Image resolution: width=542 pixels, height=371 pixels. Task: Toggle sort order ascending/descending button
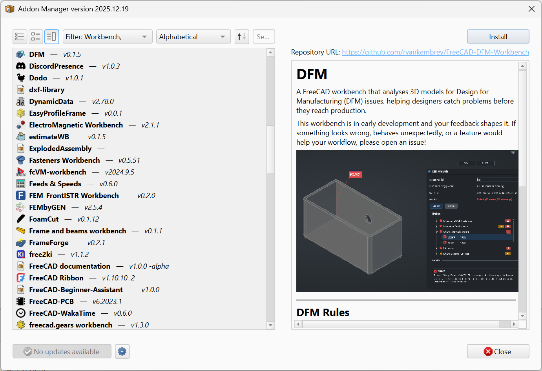pyautogui.click(x=242, y=37)
